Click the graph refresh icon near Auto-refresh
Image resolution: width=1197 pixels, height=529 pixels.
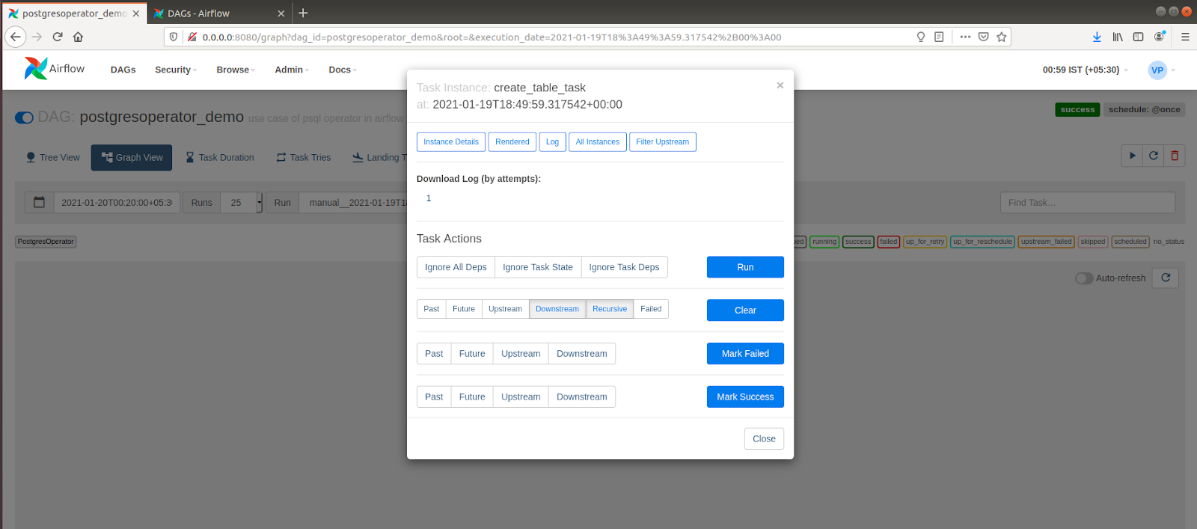[x=1166, y=278]
